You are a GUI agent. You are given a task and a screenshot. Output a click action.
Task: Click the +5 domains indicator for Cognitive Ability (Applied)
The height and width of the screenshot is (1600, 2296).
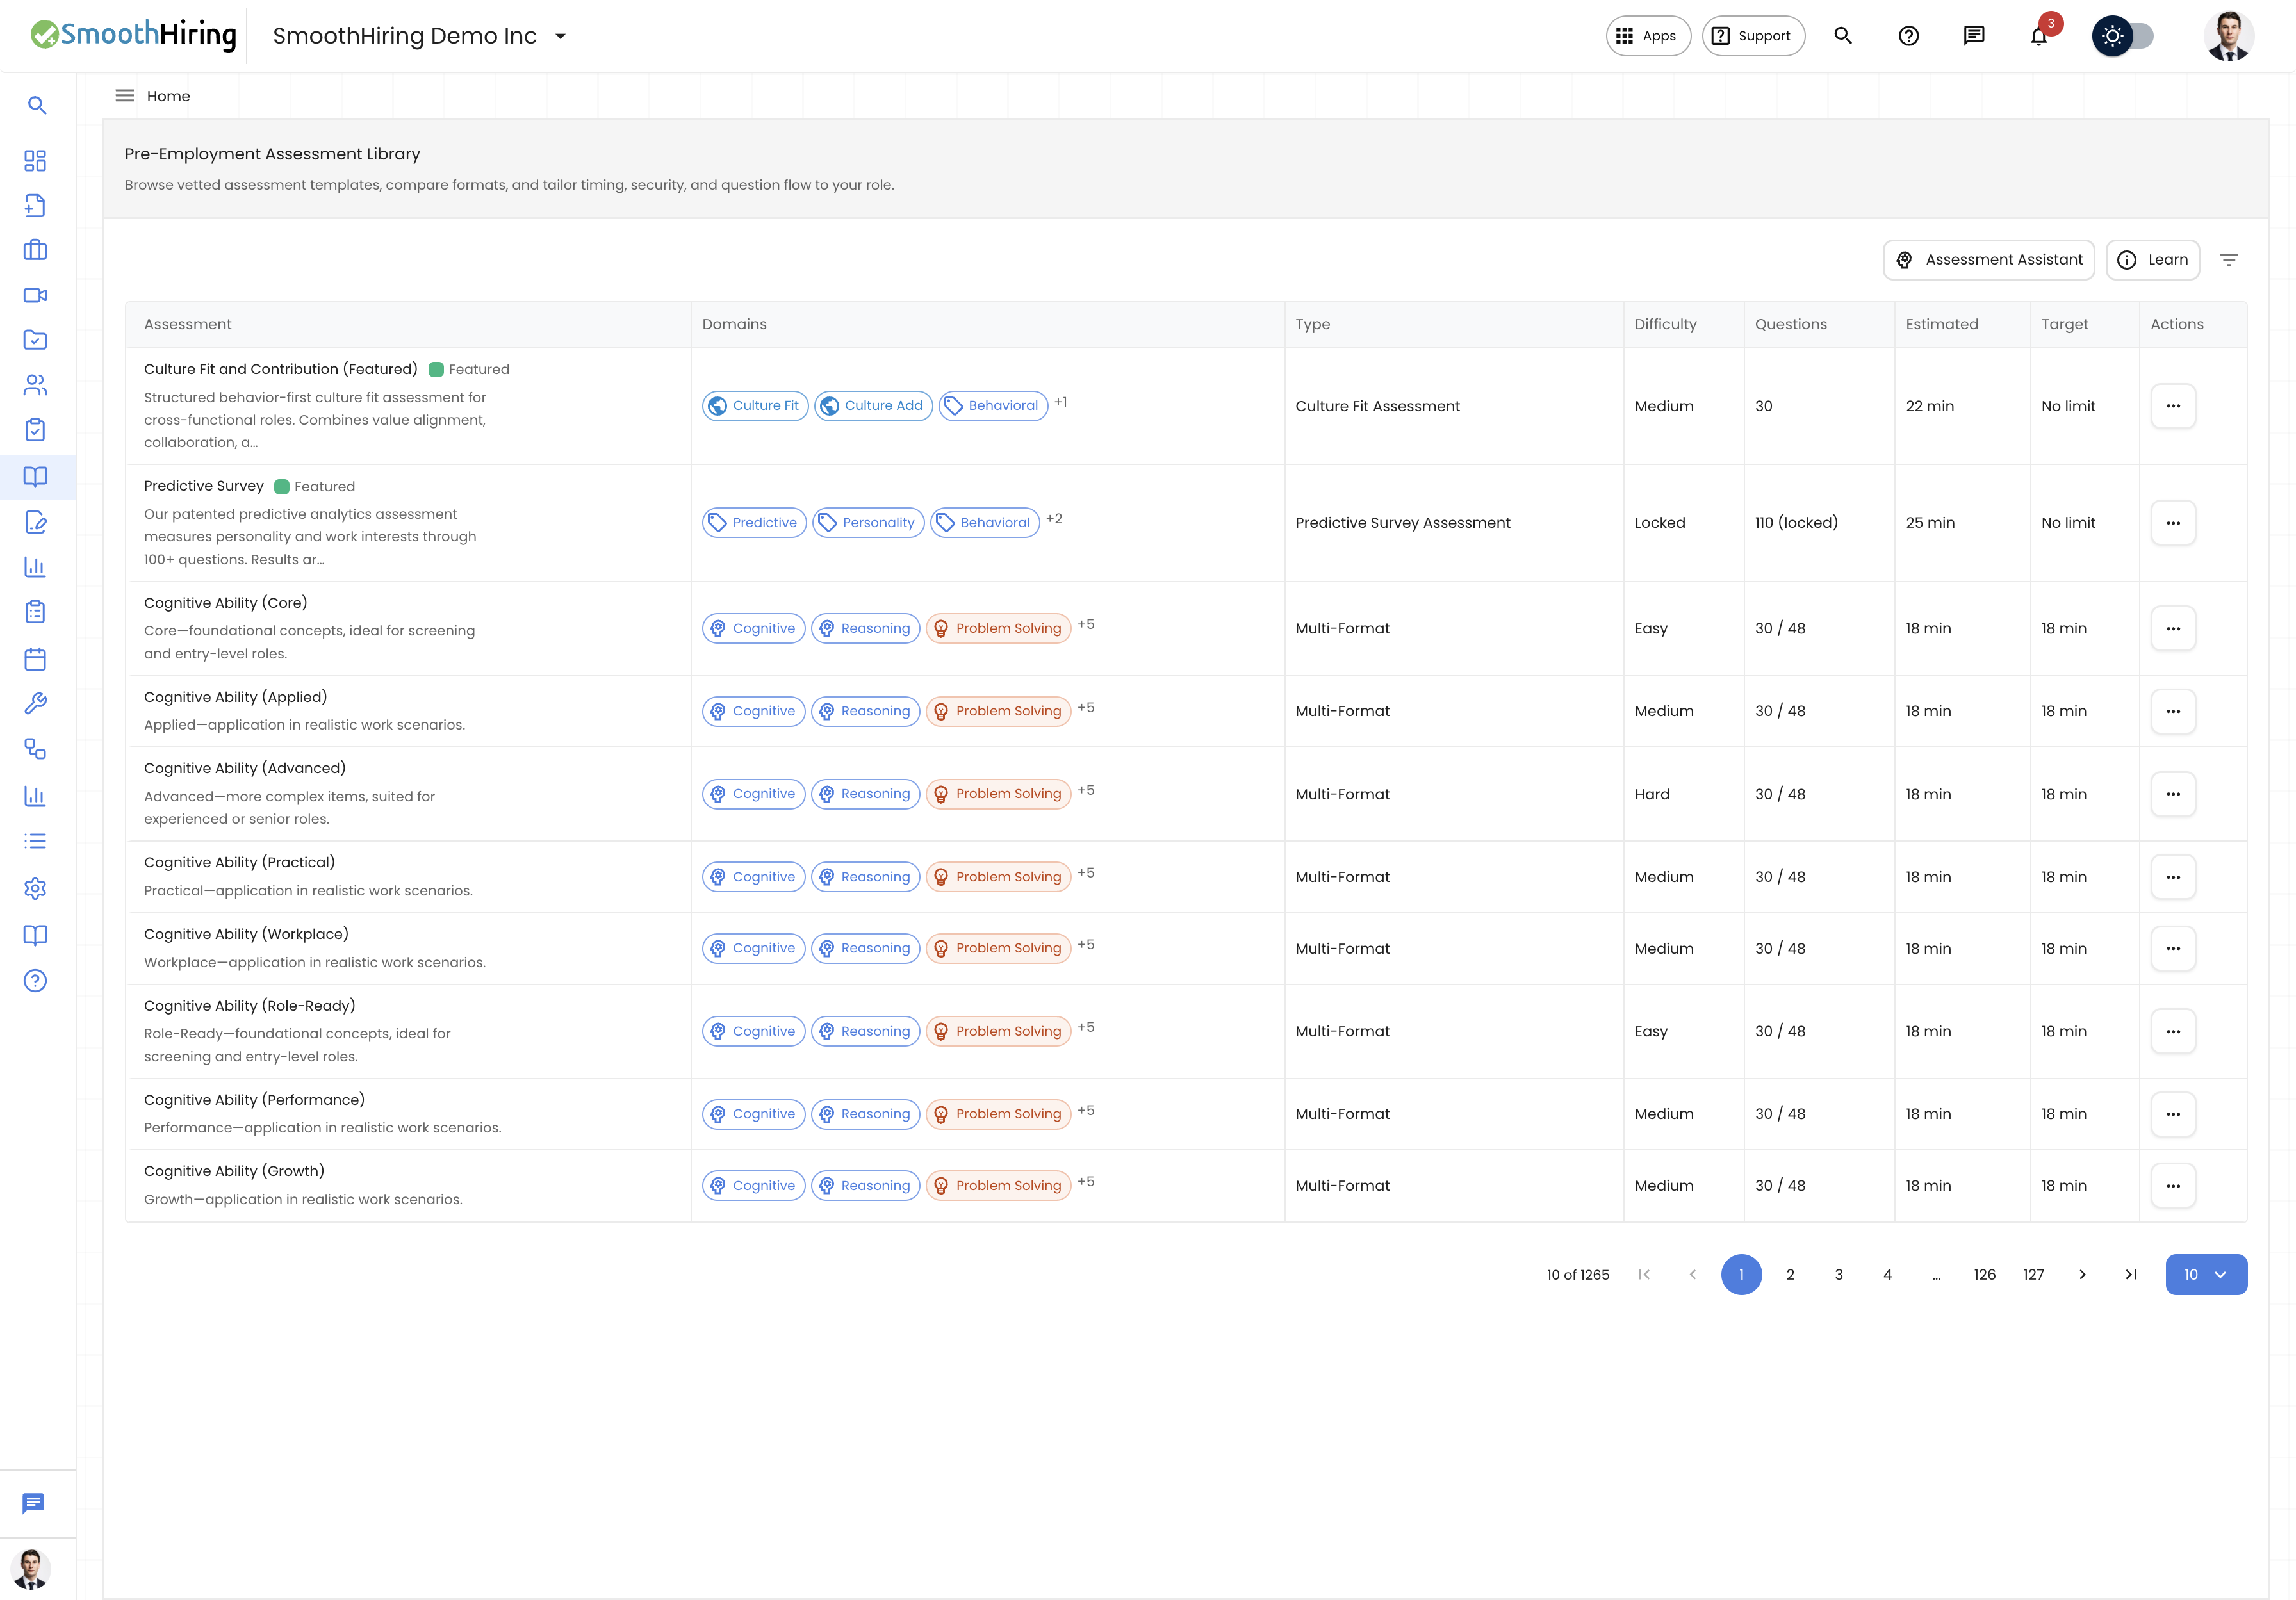tap(1086, 708)
